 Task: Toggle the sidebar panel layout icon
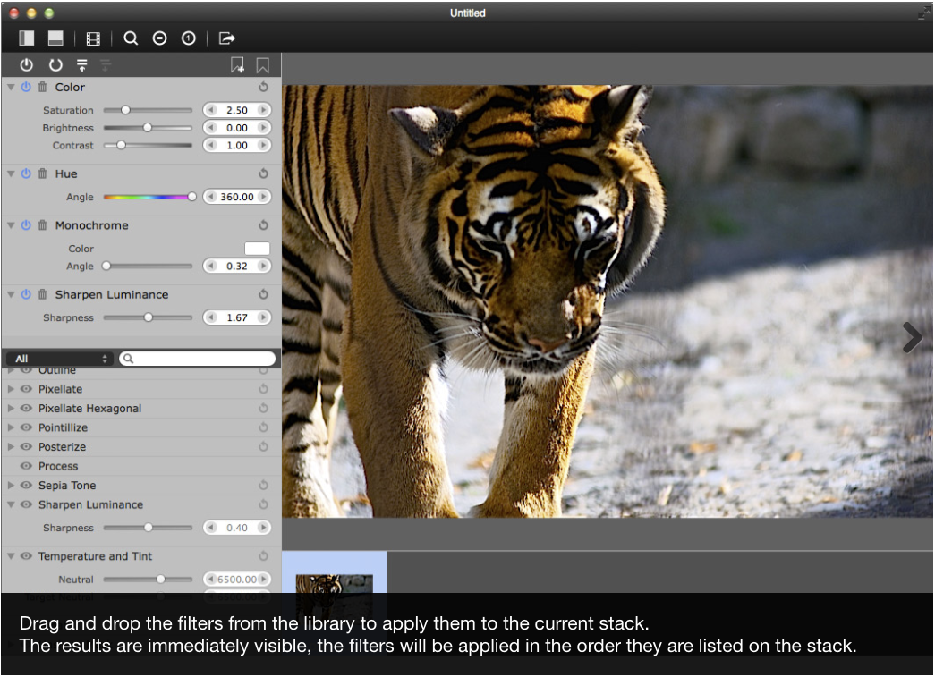click(26, 38)
